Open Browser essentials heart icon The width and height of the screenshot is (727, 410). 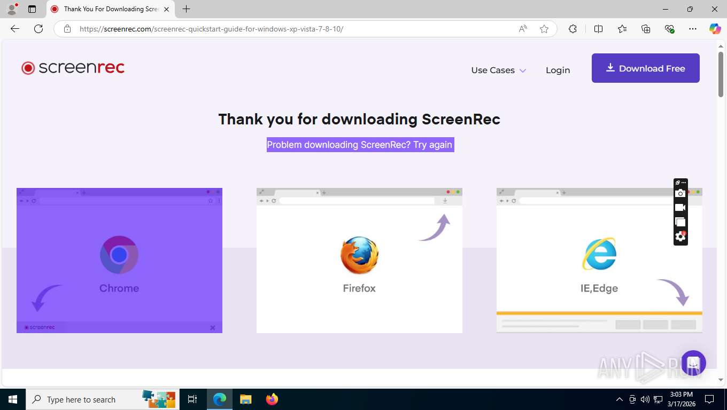click(669, 29)
